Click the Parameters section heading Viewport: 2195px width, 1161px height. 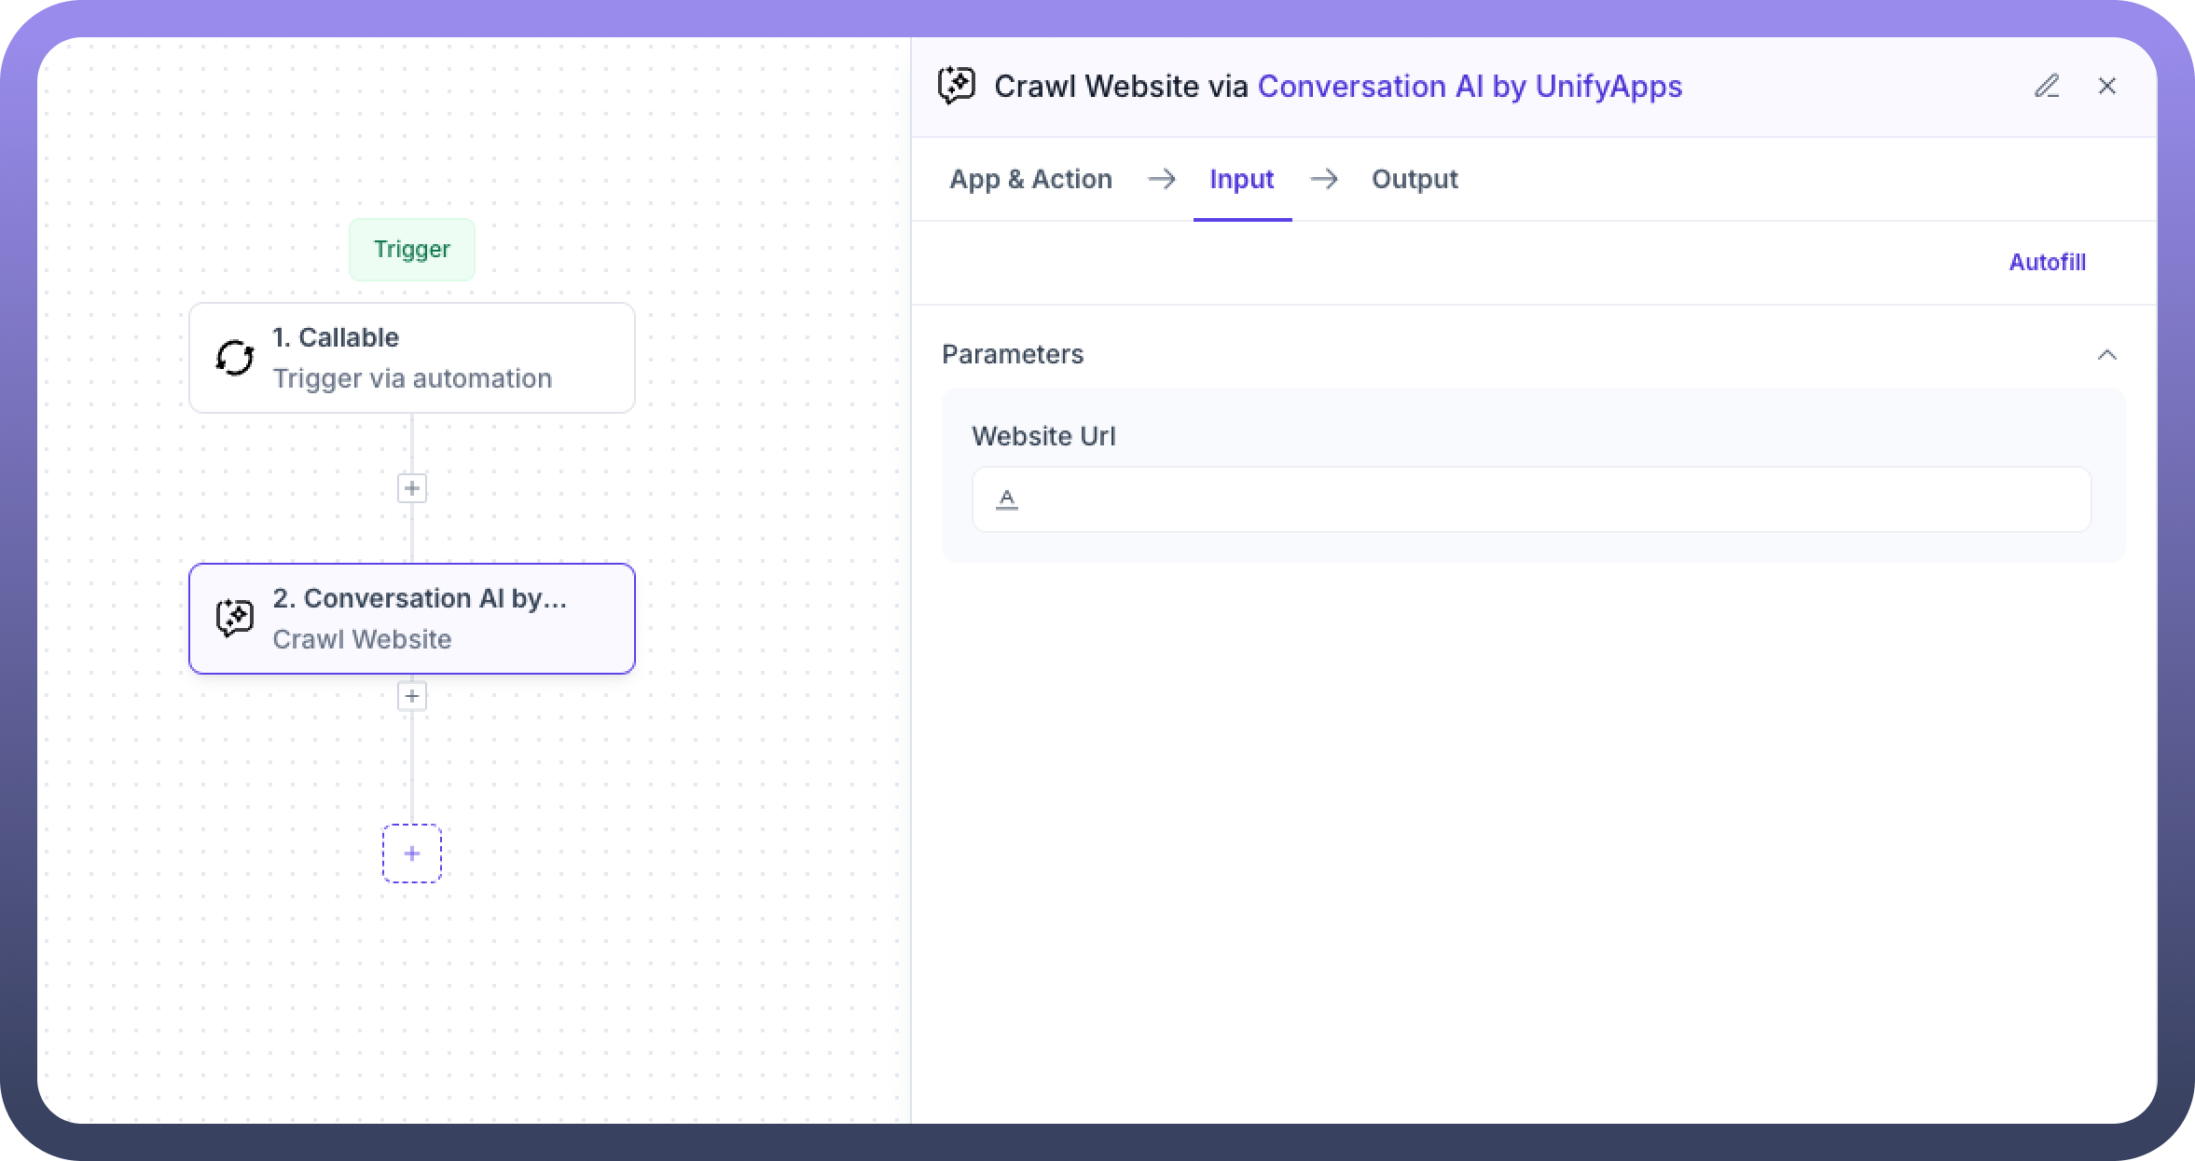[x=1013, y=355]
